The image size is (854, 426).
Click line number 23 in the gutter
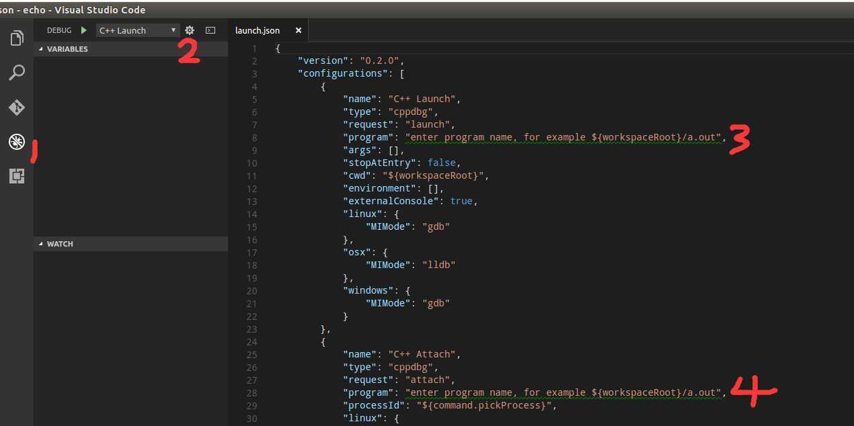[x=251, y=329]
